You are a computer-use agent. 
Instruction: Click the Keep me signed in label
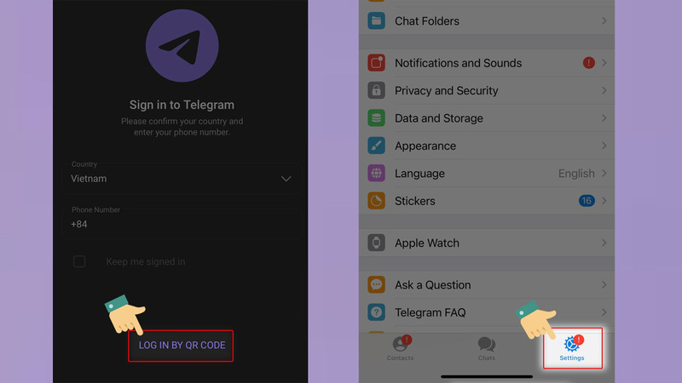click(x=146, y=262)
